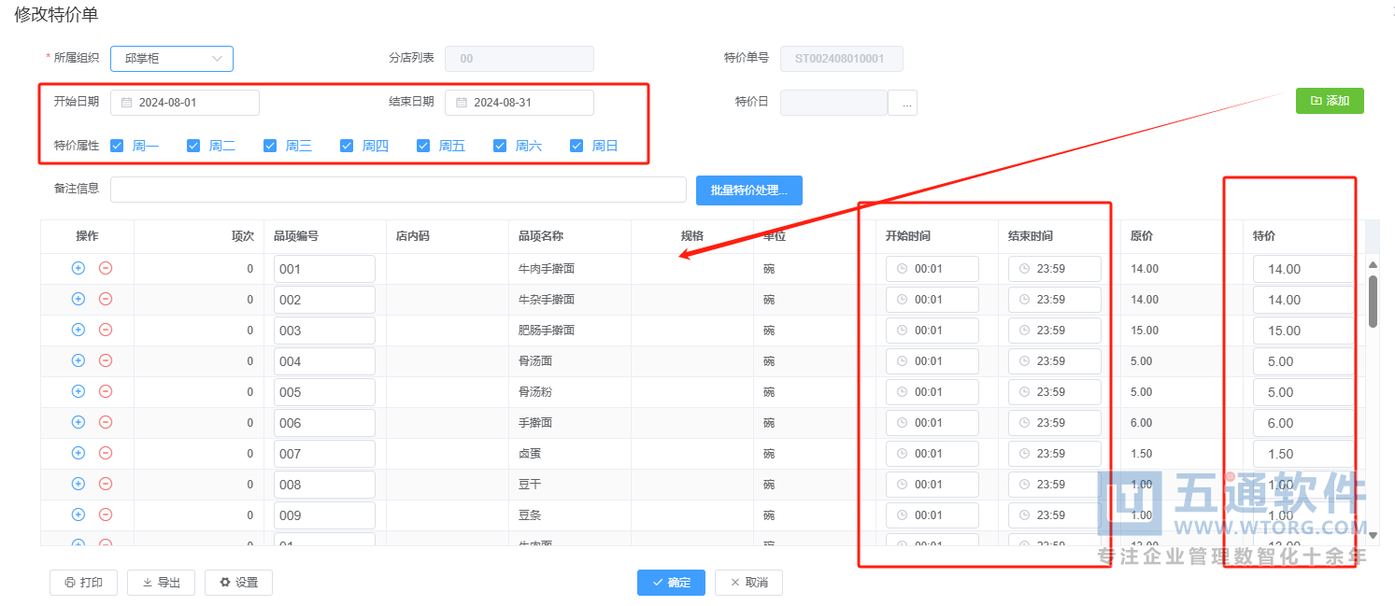1395x606 pixels.
Task: Open start time picker for item 008
Action: pos(932,485)
